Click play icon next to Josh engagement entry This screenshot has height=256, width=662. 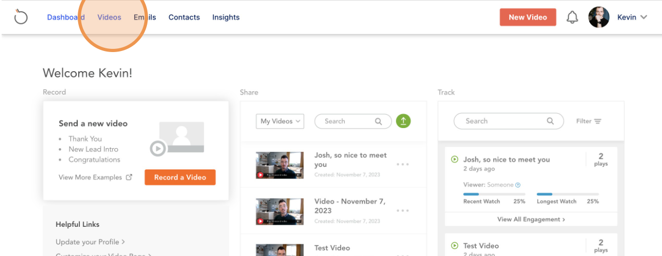(x=454, y=159)
